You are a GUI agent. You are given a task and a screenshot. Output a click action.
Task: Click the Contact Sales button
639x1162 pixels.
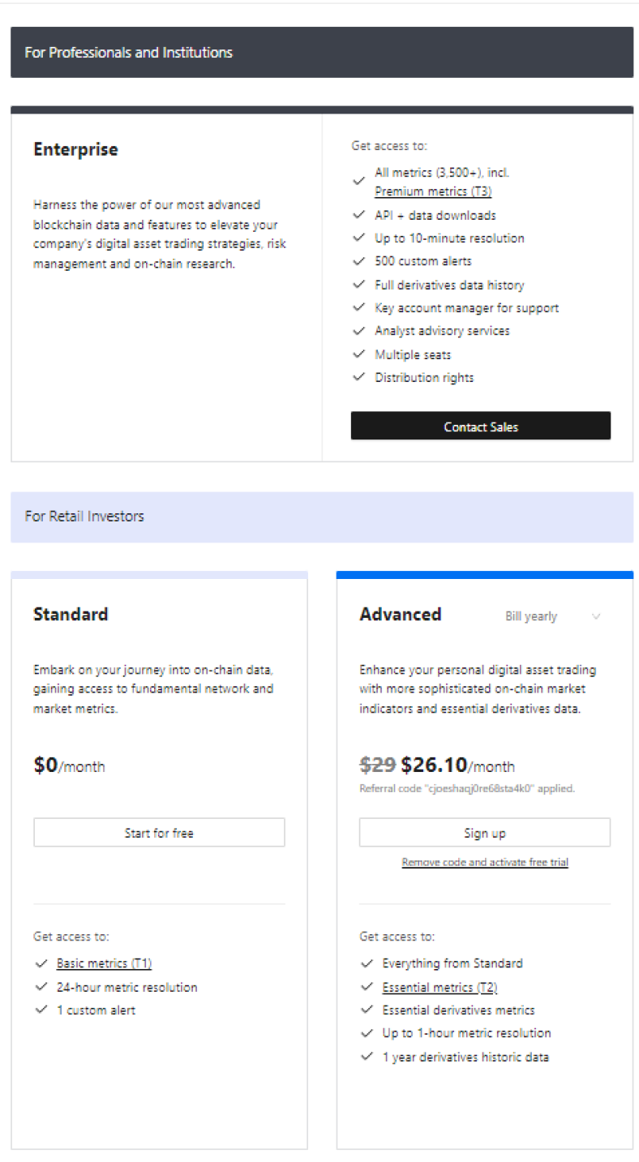480,426
